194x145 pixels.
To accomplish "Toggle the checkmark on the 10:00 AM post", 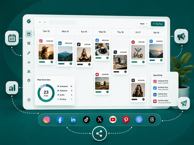I will point(52,62).
